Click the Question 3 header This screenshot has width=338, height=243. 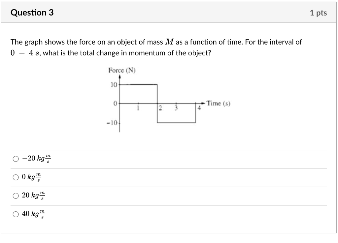click(32, 13)
